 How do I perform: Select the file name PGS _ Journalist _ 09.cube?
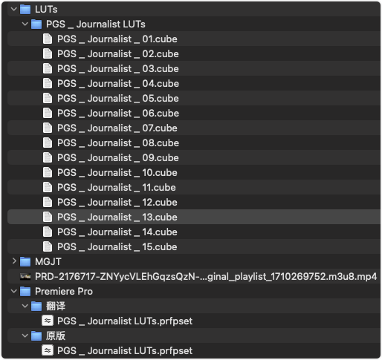[x=118, y=158]
